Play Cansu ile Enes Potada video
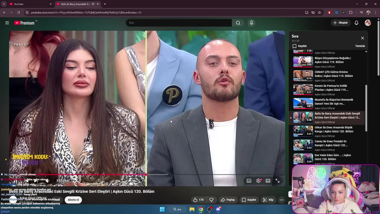The width and height of the screenshot is (380, 214). 327,145
